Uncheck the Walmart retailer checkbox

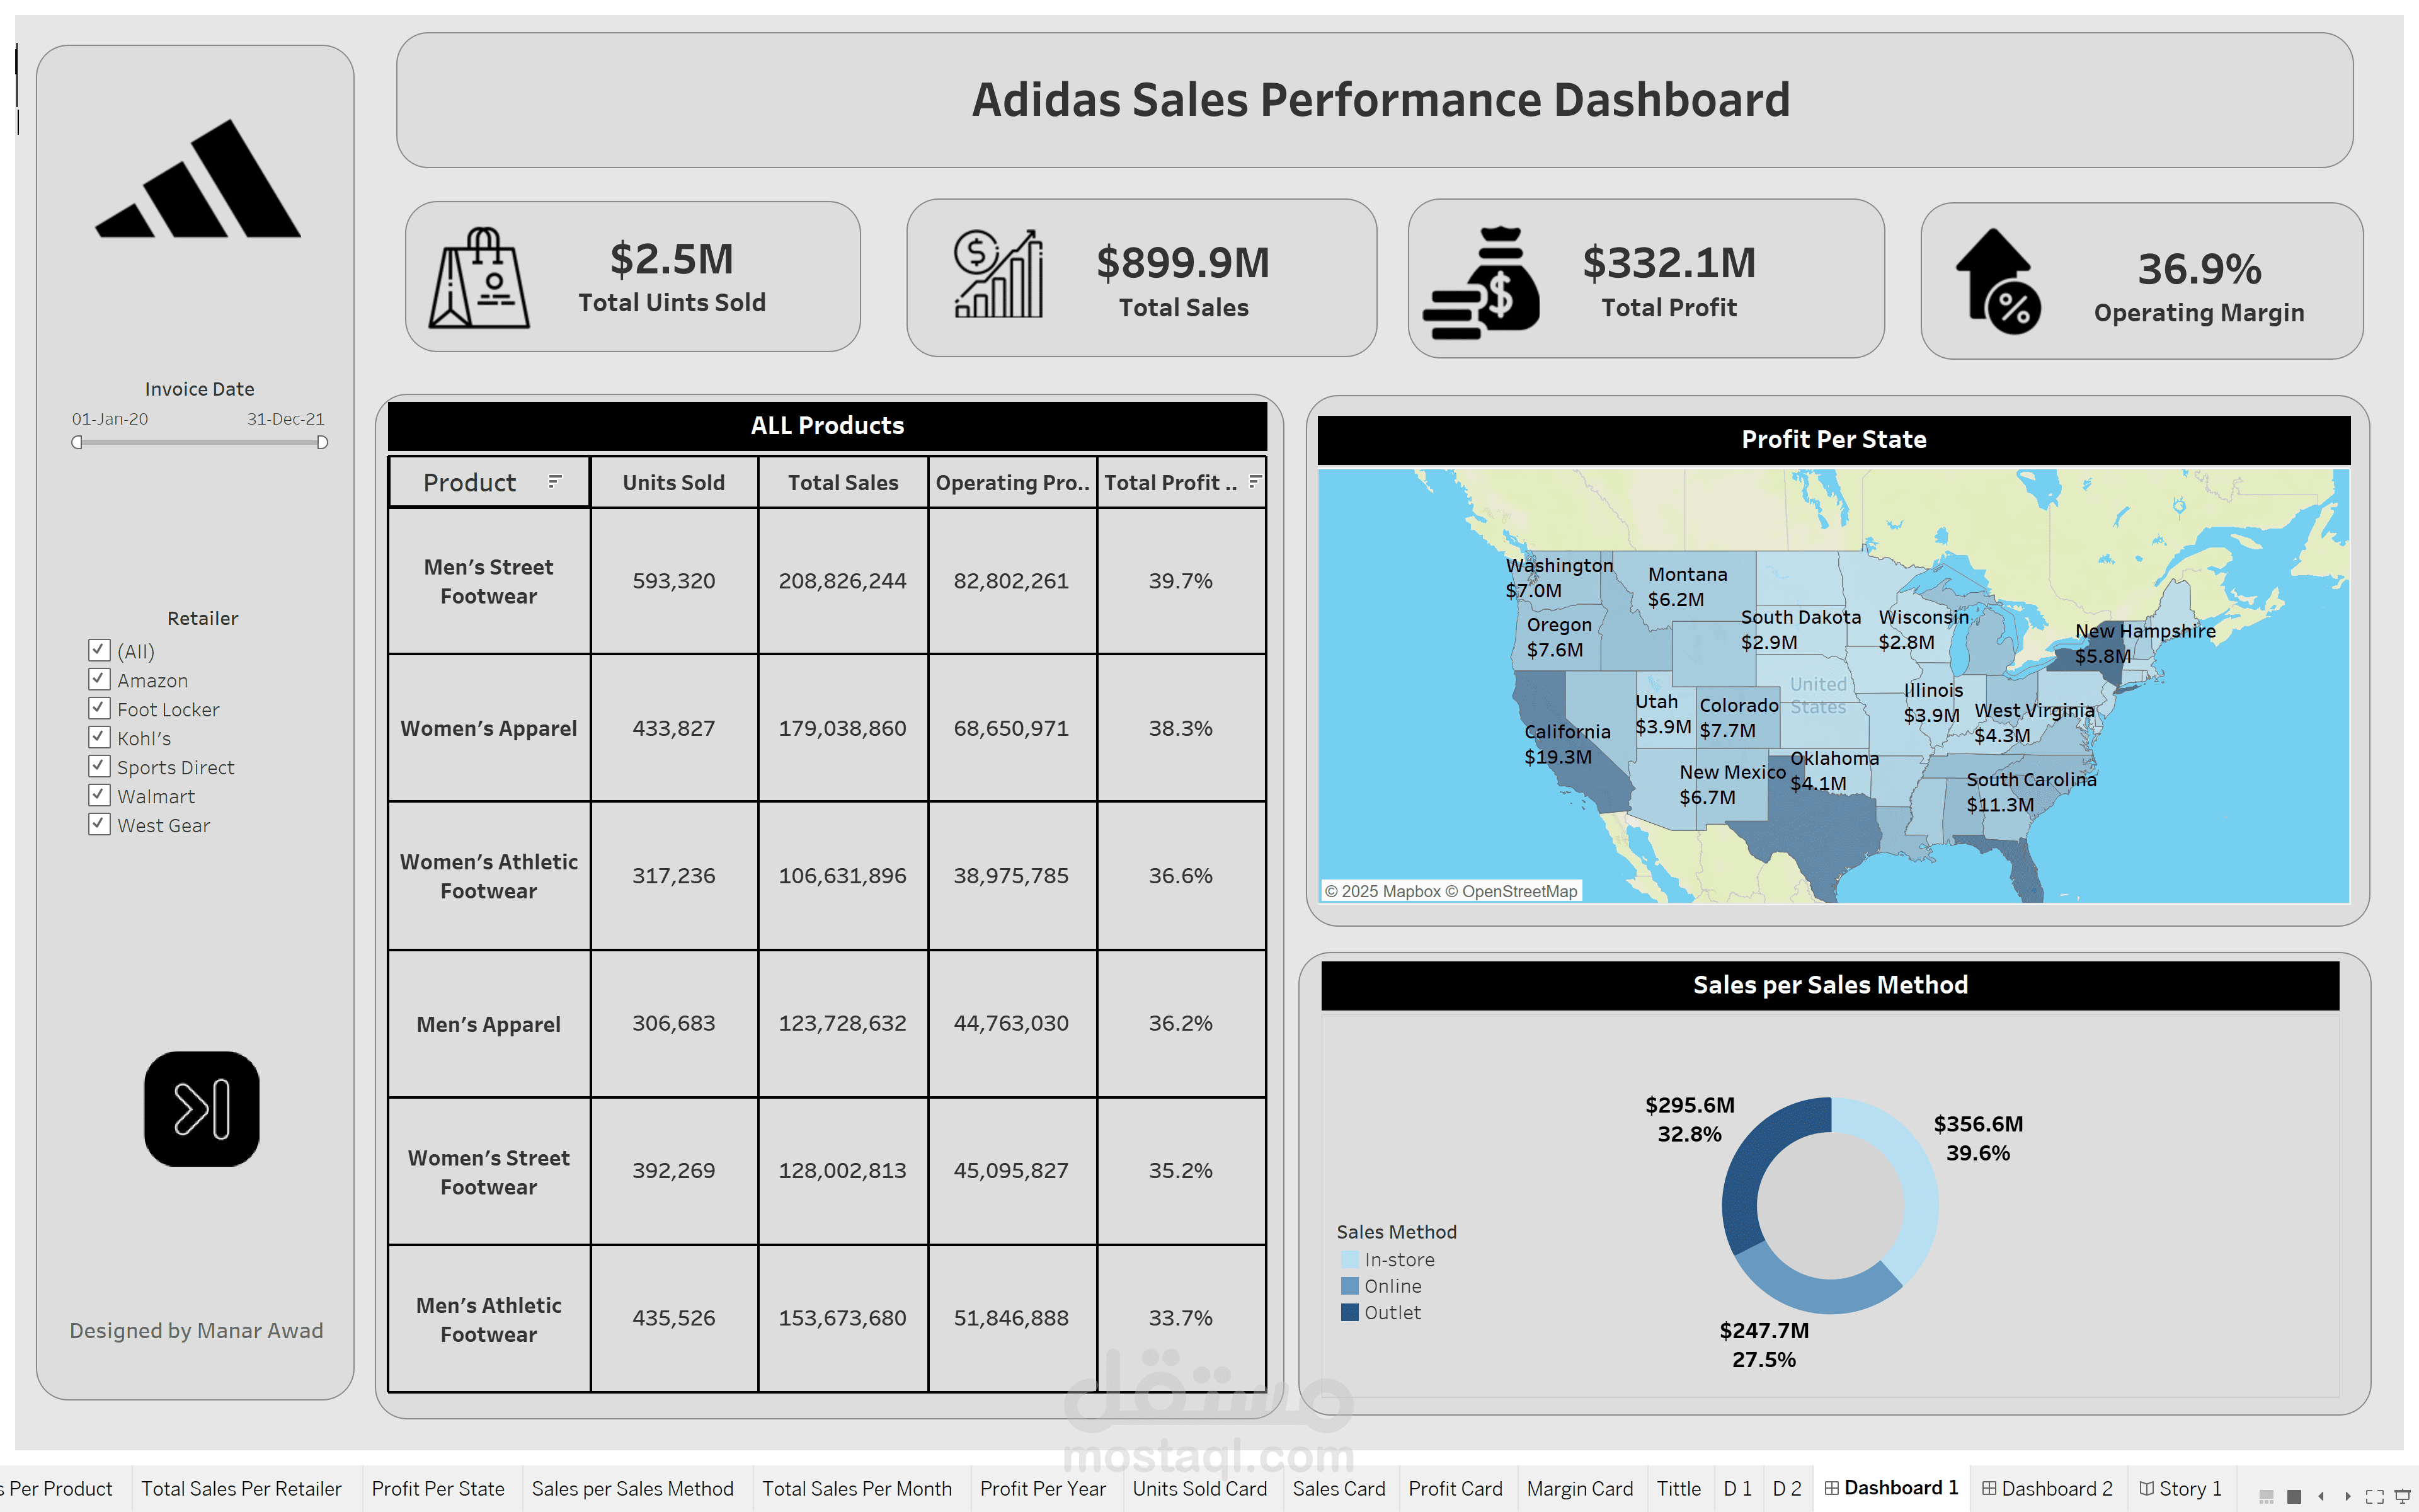99,795
